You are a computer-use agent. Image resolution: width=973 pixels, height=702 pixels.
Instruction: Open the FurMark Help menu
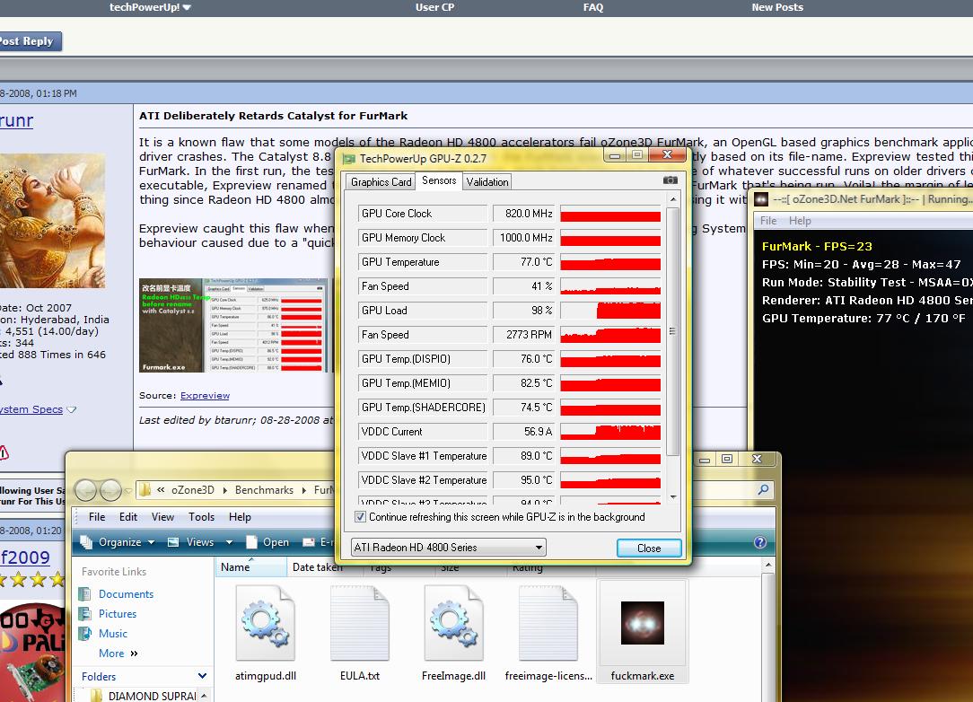point(800,221)
